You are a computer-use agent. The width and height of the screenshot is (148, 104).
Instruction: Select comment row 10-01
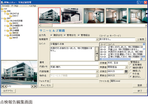tap(121, 57)
